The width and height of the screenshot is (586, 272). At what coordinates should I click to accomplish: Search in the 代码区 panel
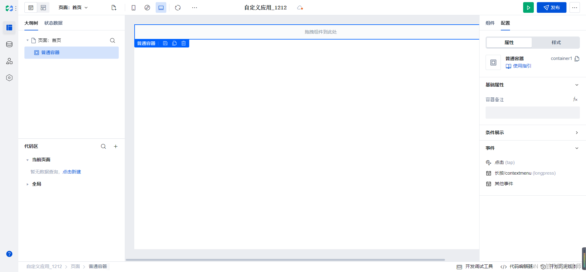point(103,146)
